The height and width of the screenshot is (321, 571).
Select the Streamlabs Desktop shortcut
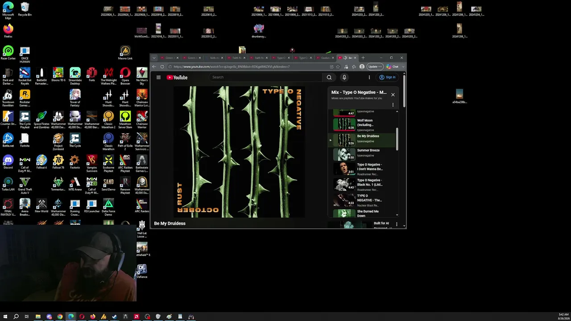click(x=75, y=75)
